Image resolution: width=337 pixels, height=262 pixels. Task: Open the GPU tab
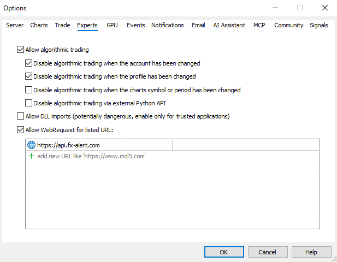coord(112,25)
